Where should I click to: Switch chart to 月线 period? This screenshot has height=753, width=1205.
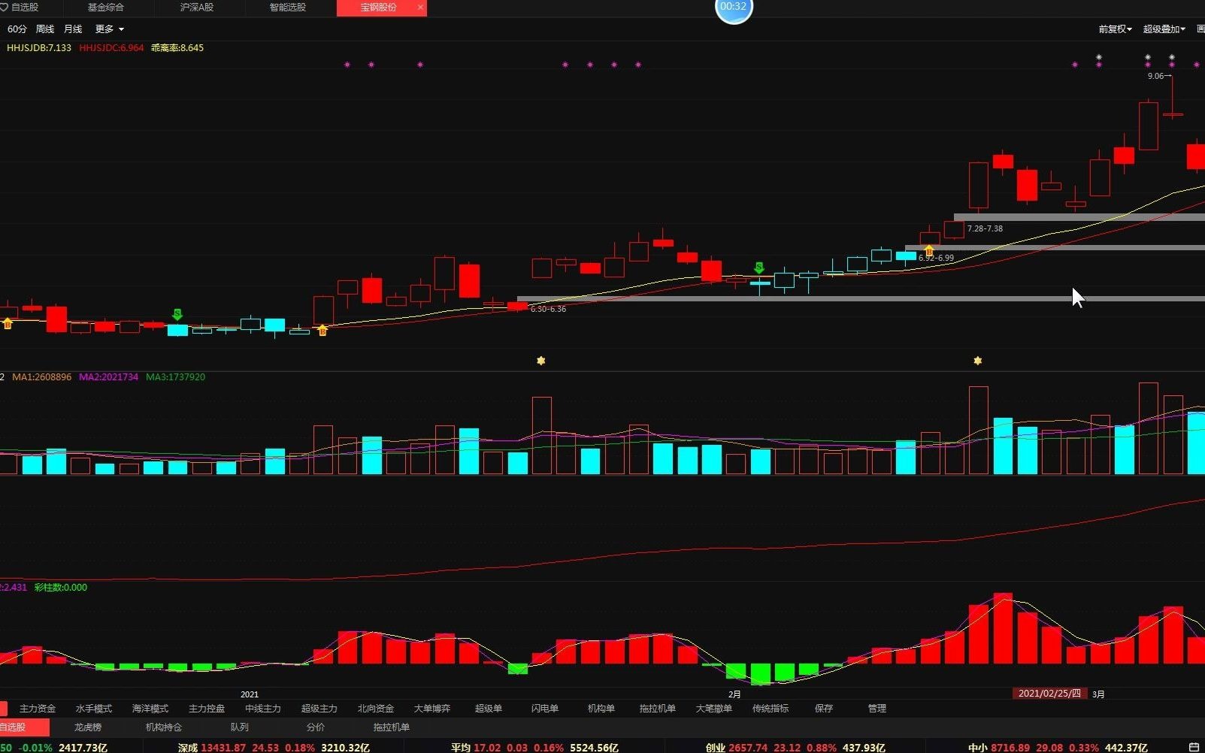click(73, 29)
